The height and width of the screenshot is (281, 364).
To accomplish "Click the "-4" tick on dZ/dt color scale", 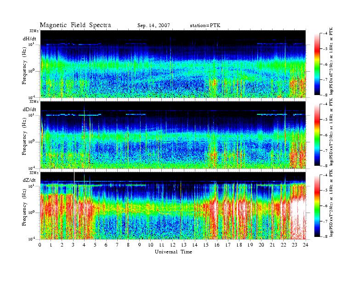I will point(325,175).
